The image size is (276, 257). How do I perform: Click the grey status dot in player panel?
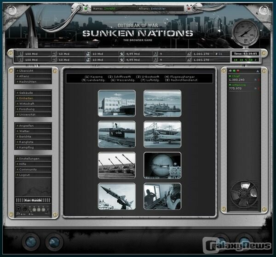point(230,71)
